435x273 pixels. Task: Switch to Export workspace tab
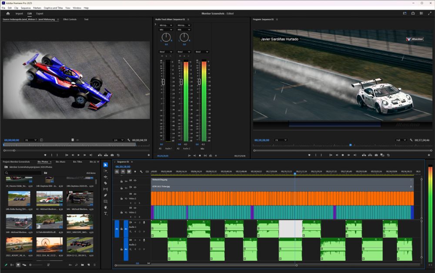pyautogui.click(x=40, y=13)
